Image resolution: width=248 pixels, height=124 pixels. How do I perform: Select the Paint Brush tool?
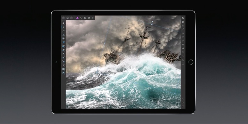64,31
